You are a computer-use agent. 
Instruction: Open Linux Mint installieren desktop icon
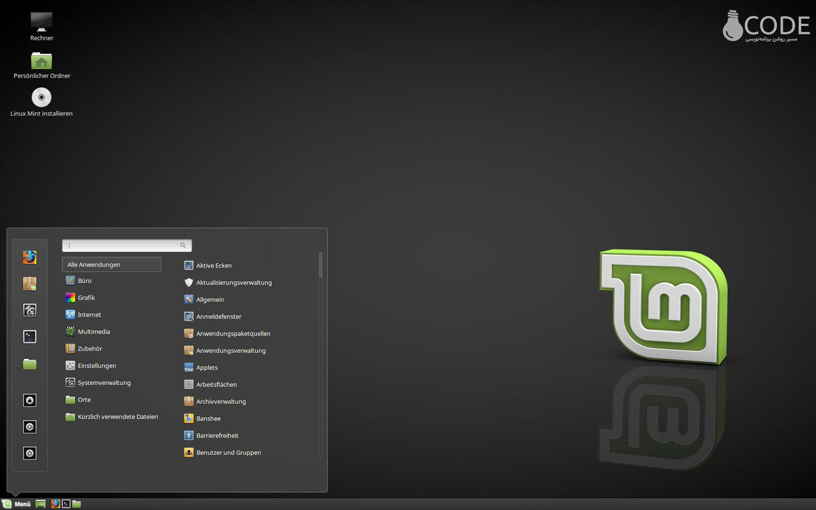click(x=41, y=103)
